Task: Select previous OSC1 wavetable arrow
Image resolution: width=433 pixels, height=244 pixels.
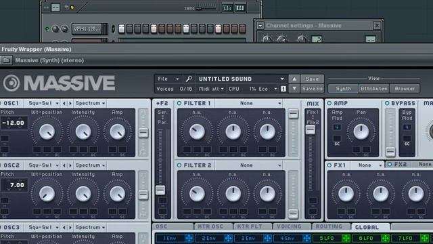Action: [64, 104]
